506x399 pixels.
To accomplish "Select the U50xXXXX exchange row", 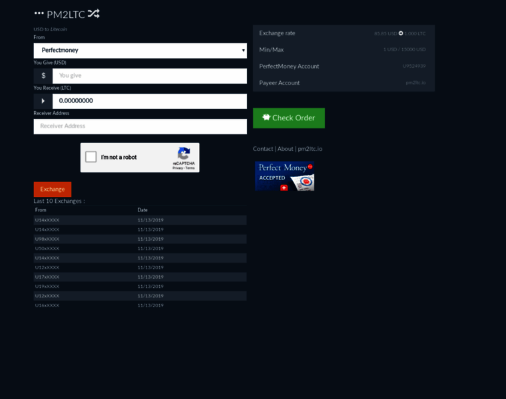I will pyautogui.click(x=140, y=249).
